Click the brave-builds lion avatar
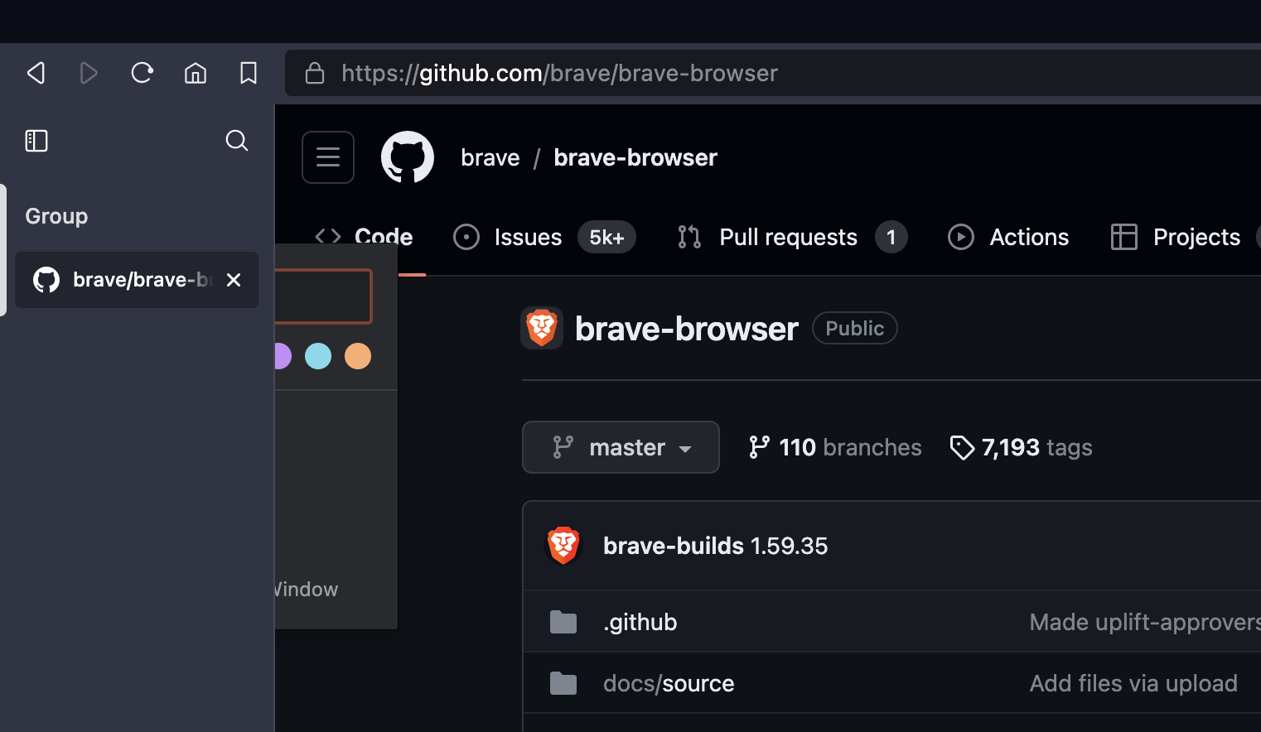The width and height of the screenshot is (1261, 732). (x=563, y=545)
